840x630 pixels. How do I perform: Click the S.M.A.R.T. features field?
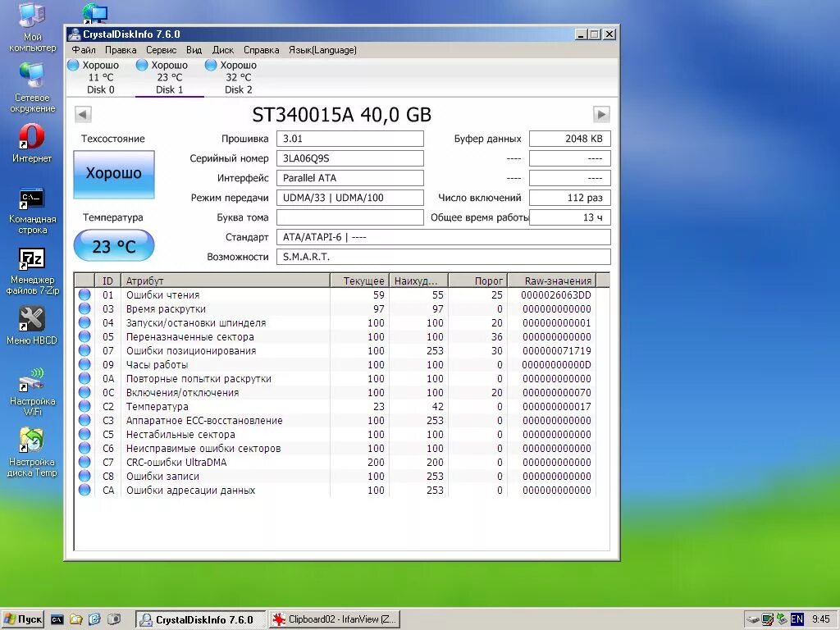pos(444,257)
